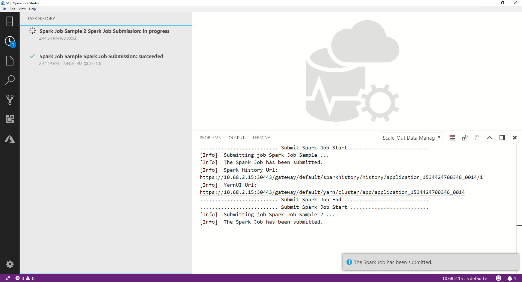
Task: Open the File menu
Action: (4, 9)
